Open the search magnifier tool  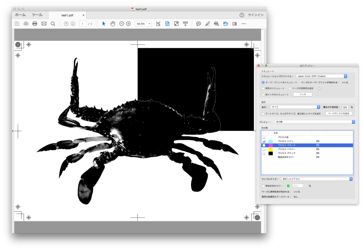[x=53, y=24]
